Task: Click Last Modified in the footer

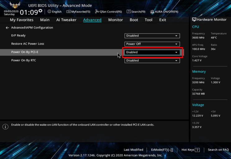Action: point(133,150)
